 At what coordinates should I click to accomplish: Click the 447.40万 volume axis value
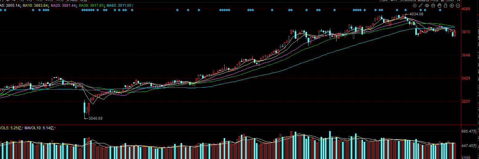469,146
